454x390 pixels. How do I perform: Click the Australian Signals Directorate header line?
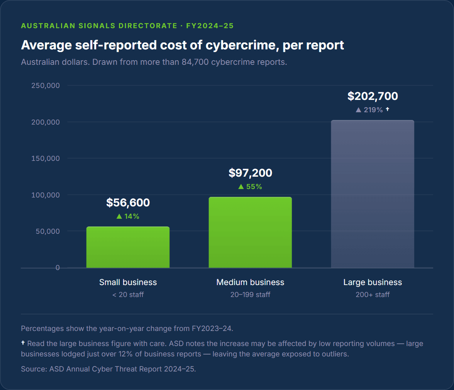tap(127, 26)
